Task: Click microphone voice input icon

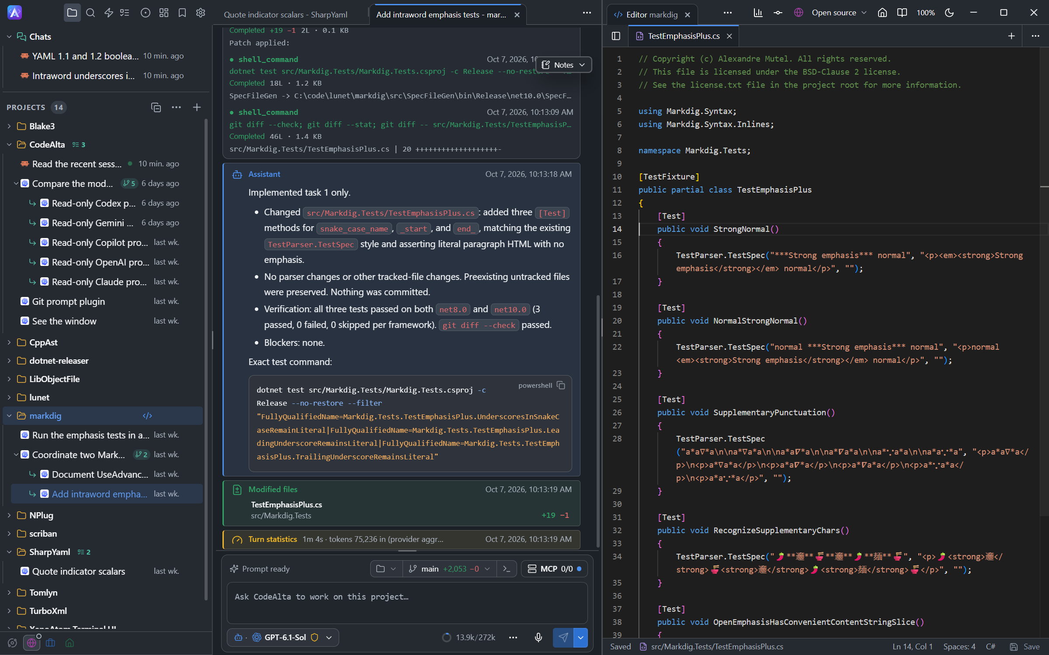Action: [538, 638]
